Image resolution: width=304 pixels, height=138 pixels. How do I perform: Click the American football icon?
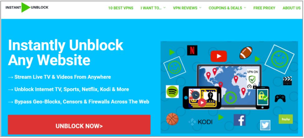[246, 53]
